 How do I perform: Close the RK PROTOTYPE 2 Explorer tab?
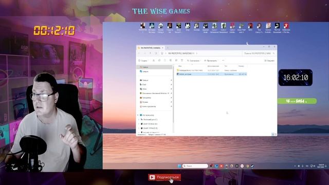pyautogui.click(x=162, y=48)
